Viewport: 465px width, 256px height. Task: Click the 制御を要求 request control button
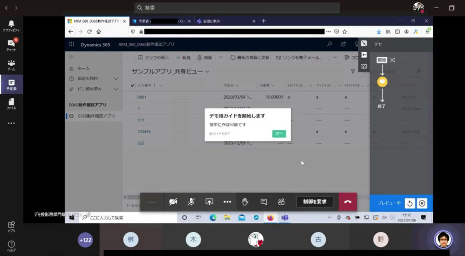pos(315,202)
